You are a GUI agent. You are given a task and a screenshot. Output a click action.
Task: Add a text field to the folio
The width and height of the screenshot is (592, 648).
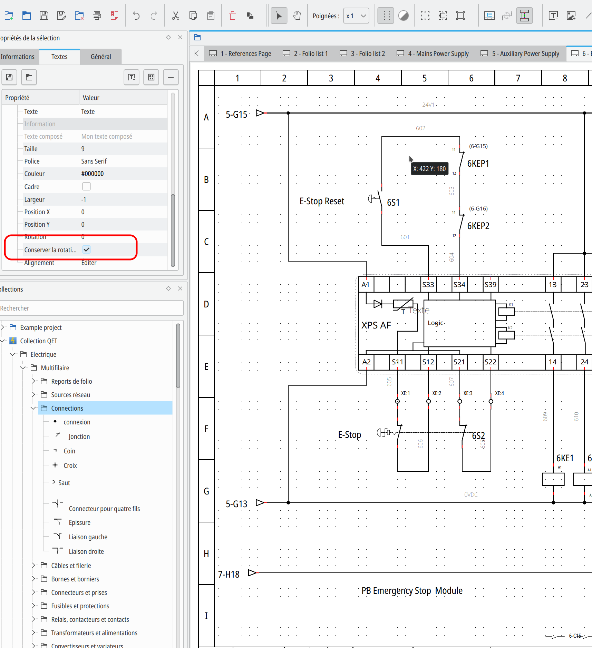[554, 16]
